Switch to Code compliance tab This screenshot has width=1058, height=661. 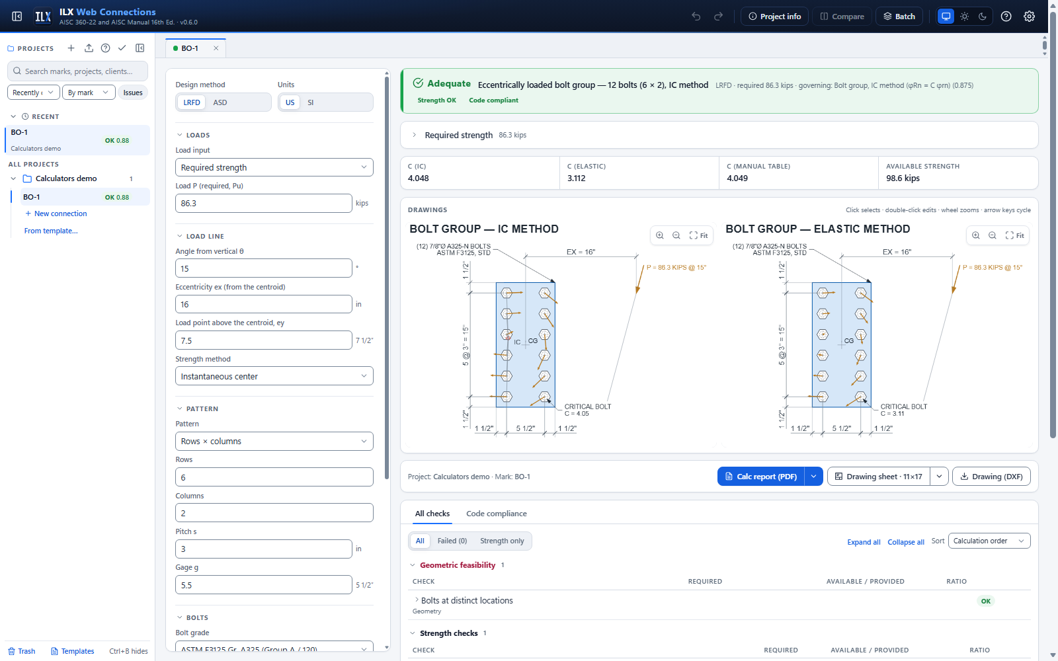[x=497, y=514]
